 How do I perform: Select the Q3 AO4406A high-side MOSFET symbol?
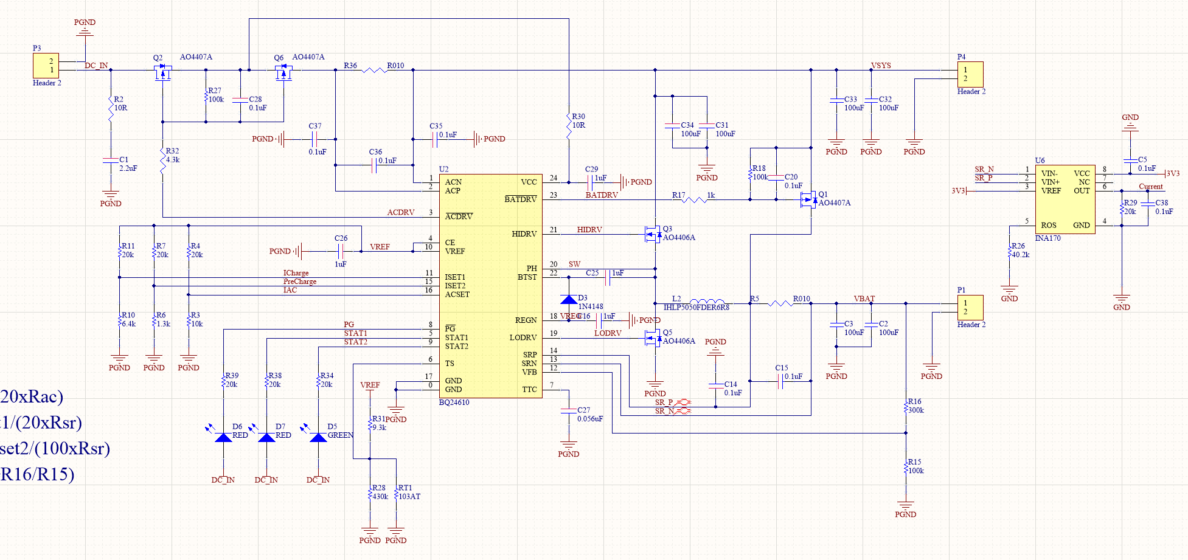point(653,234)
